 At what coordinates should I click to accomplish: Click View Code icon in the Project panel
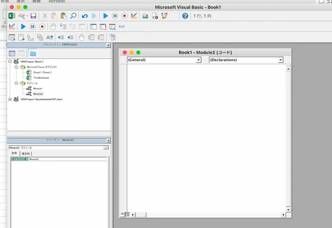coord(12,53)
